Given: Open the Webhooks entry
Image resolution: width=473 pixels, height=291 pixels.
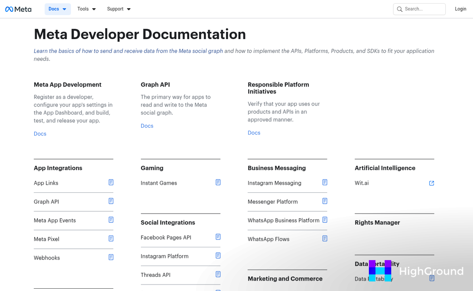Looking at the screenshot, I should point(47,258).
